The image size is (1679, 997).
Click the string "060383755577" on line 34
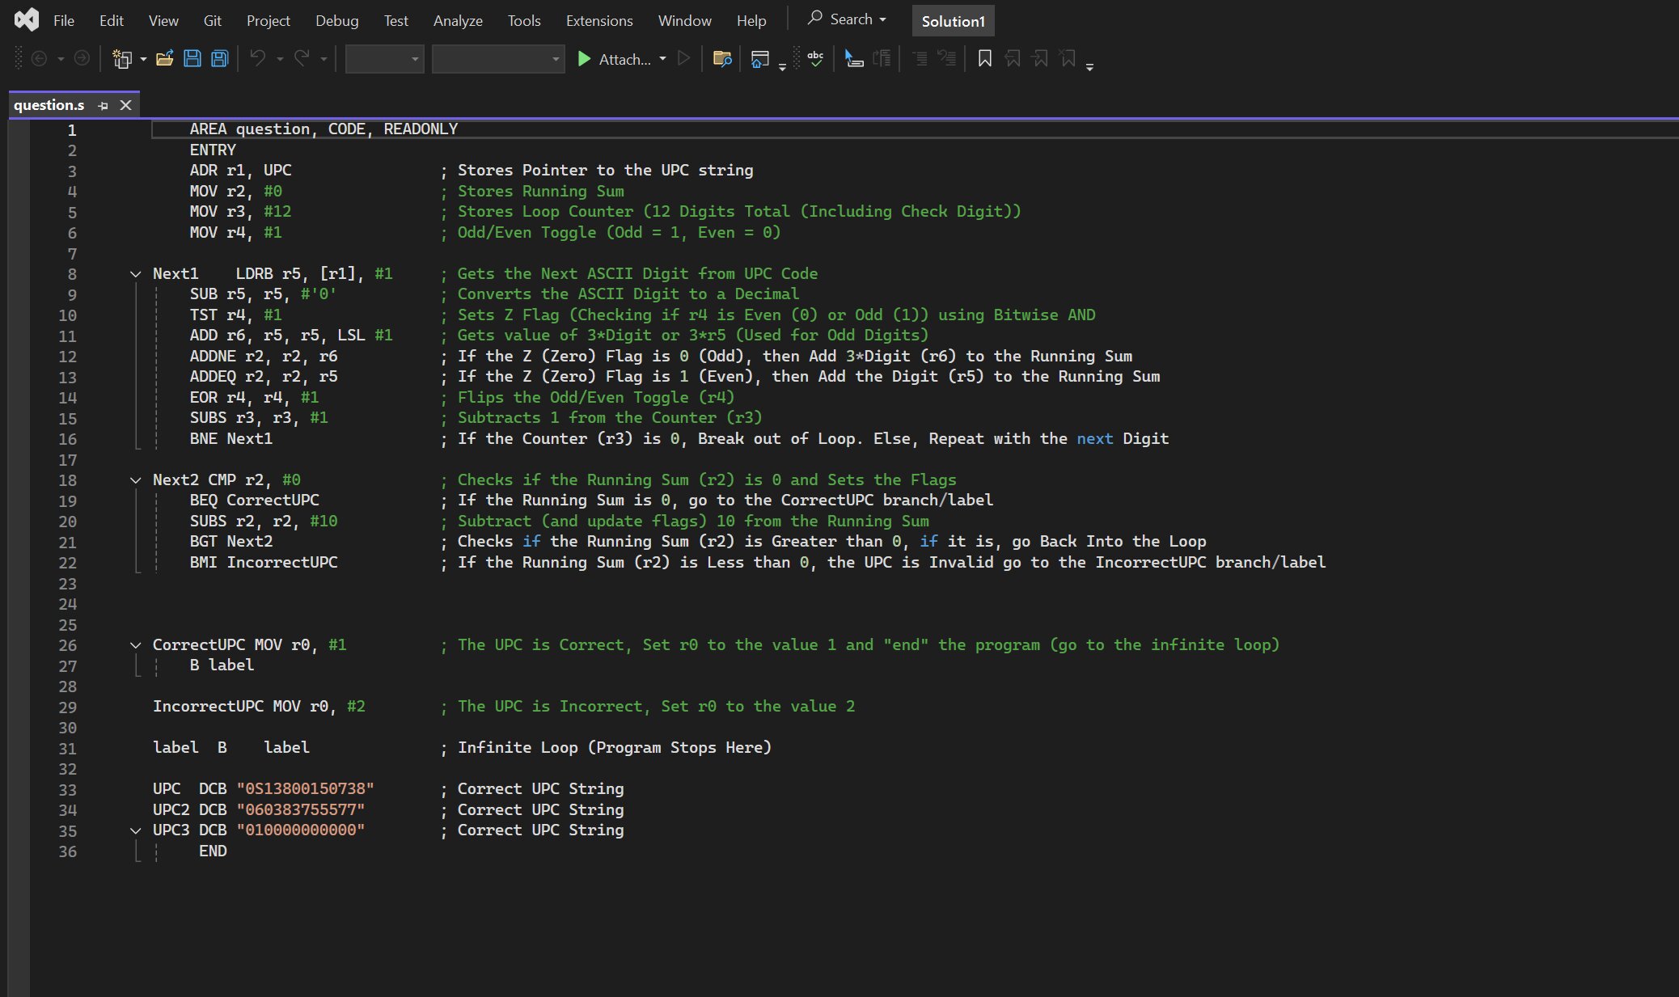point(301,810)
